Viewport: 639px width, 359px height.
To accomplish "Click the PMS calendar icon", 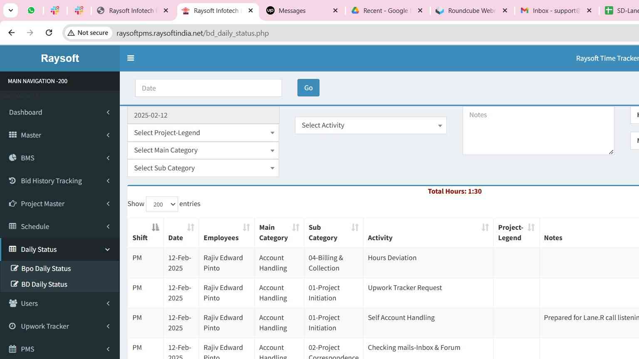I will pos(13,349).
